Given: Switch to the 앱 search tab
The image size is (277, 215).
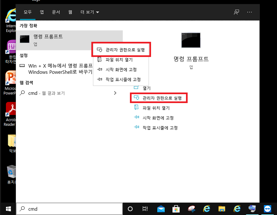Looking at the screenshot, I should [x=42, y=12].
